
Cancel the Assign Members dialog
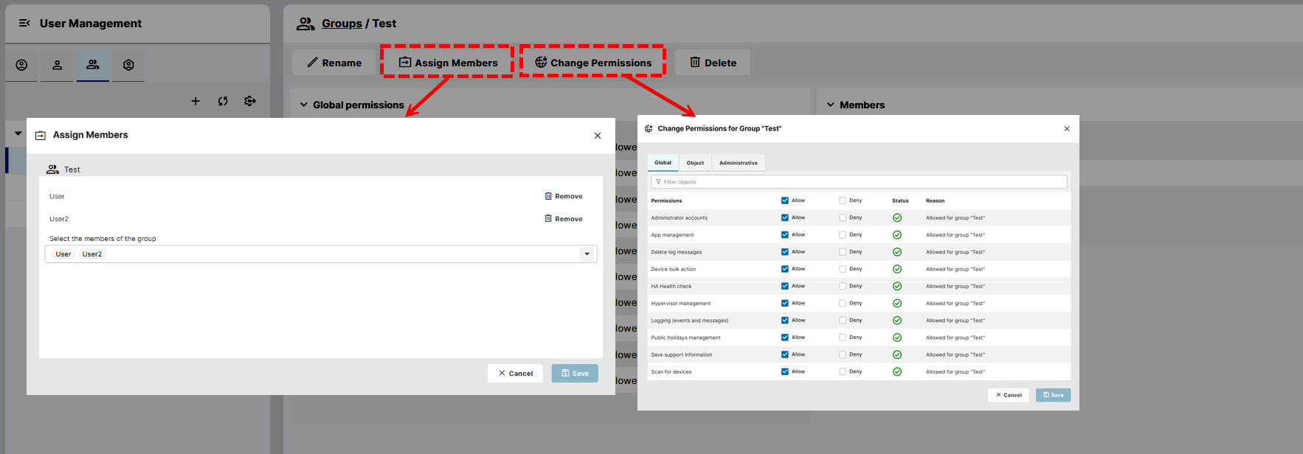pos(515,373)
